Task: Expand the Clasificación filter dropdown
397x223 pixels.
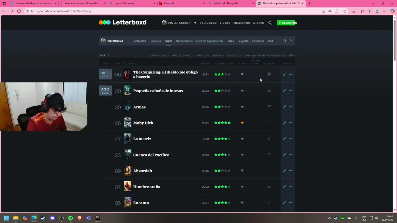Action: 158,55
